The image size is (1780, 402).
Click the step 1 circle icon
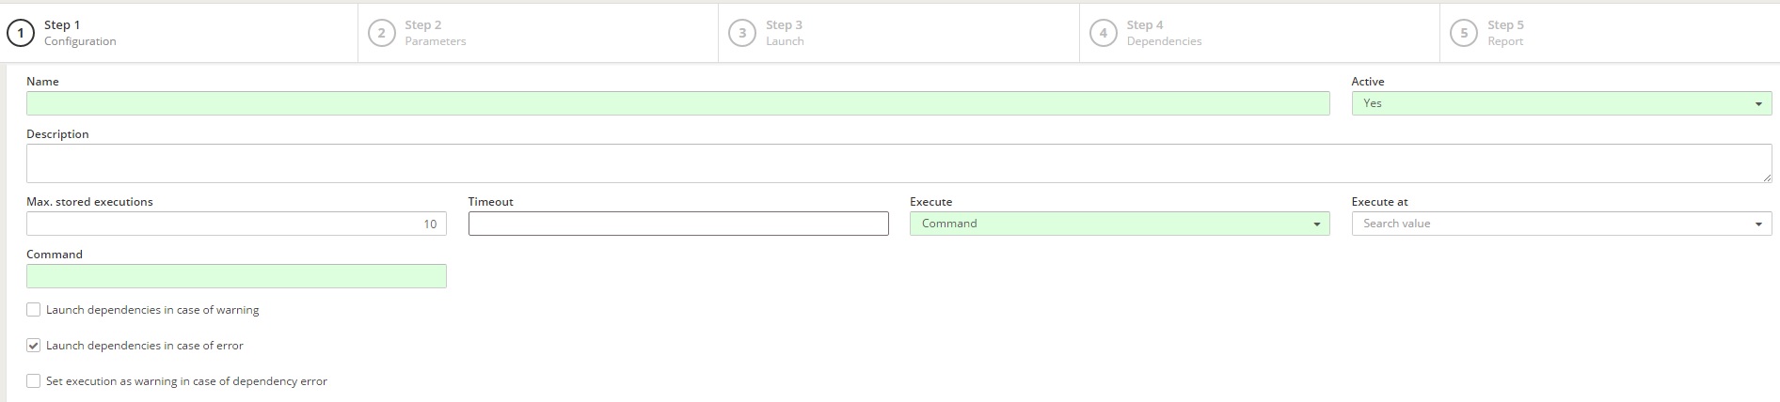21,33
